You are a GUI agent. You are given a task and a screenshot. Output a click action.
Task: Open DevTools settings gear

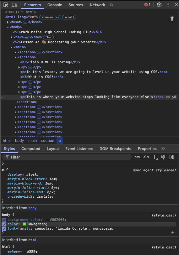tap(159, 5)
